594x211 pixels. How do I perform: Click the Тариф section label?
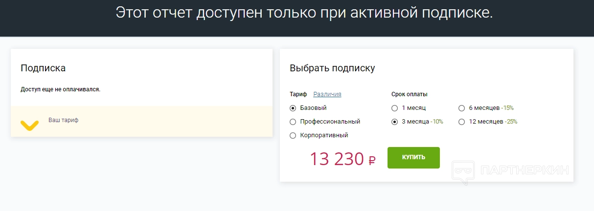pyautogui.click(x=298, y=94)
